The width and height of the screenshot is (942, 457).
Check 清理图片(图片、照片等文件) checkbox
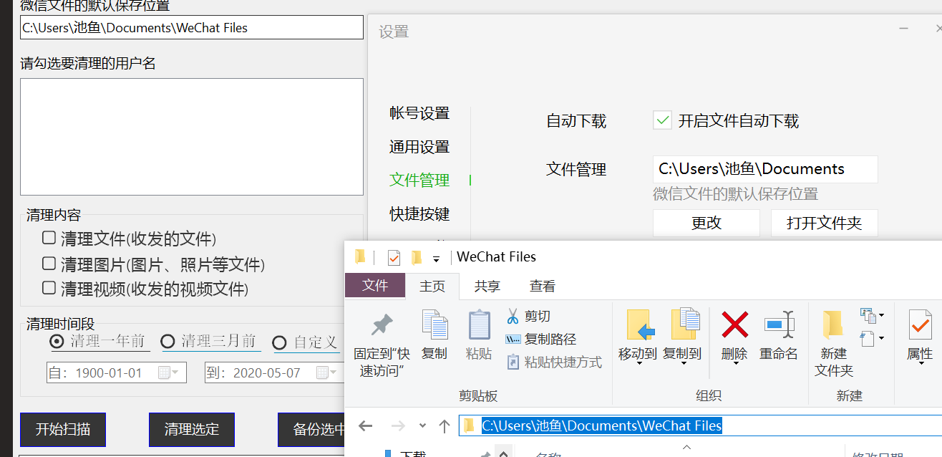(x=49, y=264)
